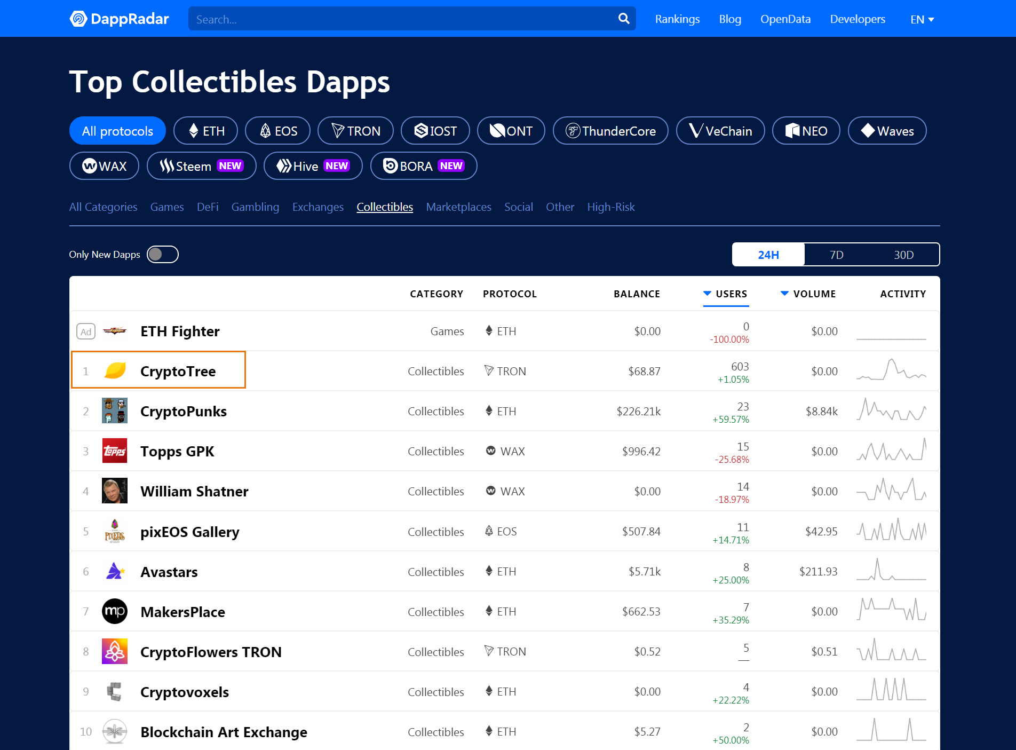Filter by Waves protocol
Image resolution: width=1016 pixels, height=750 pixels.
point(887,131)
